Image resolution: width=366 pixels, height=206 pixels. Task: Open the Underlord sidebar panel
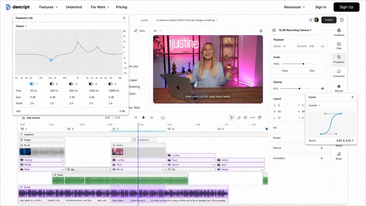click(339, 32)
